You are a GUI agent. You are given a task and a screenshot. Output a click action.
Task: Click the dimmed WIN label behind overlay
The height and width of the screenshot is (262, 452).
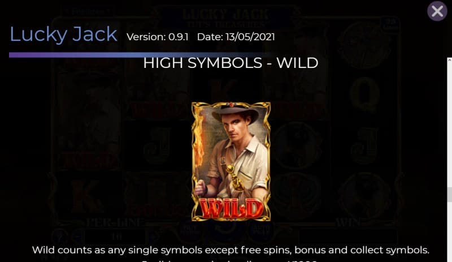tap(348, 222)
